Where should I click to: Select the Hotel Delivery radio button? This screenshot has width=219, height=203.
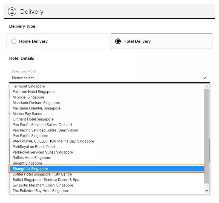tap(118, 41)
